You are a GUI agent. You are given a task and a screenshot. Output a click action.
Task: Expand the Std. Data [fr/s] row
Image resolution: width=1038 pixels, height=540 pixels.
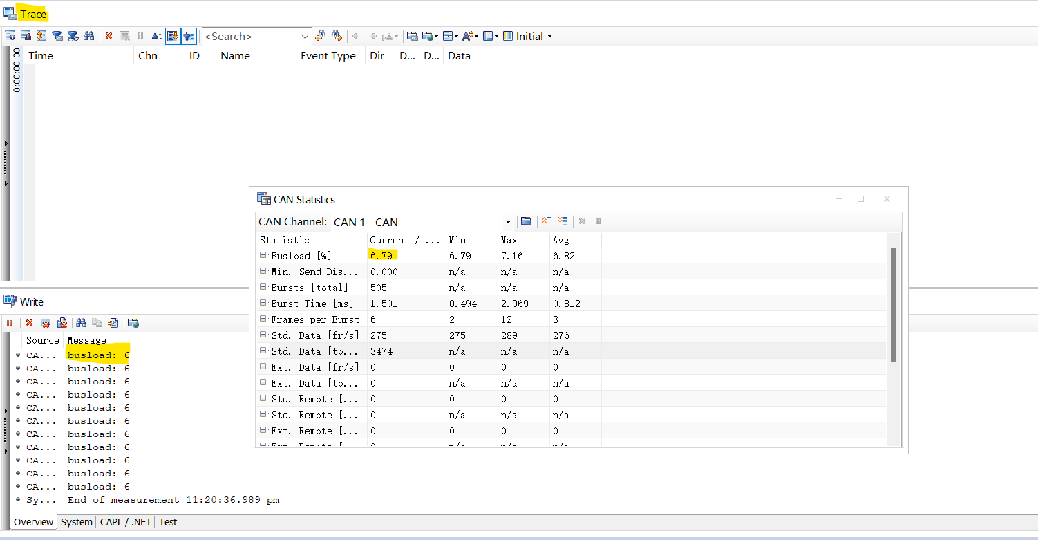pyautogui.click(x=263, y=335)
